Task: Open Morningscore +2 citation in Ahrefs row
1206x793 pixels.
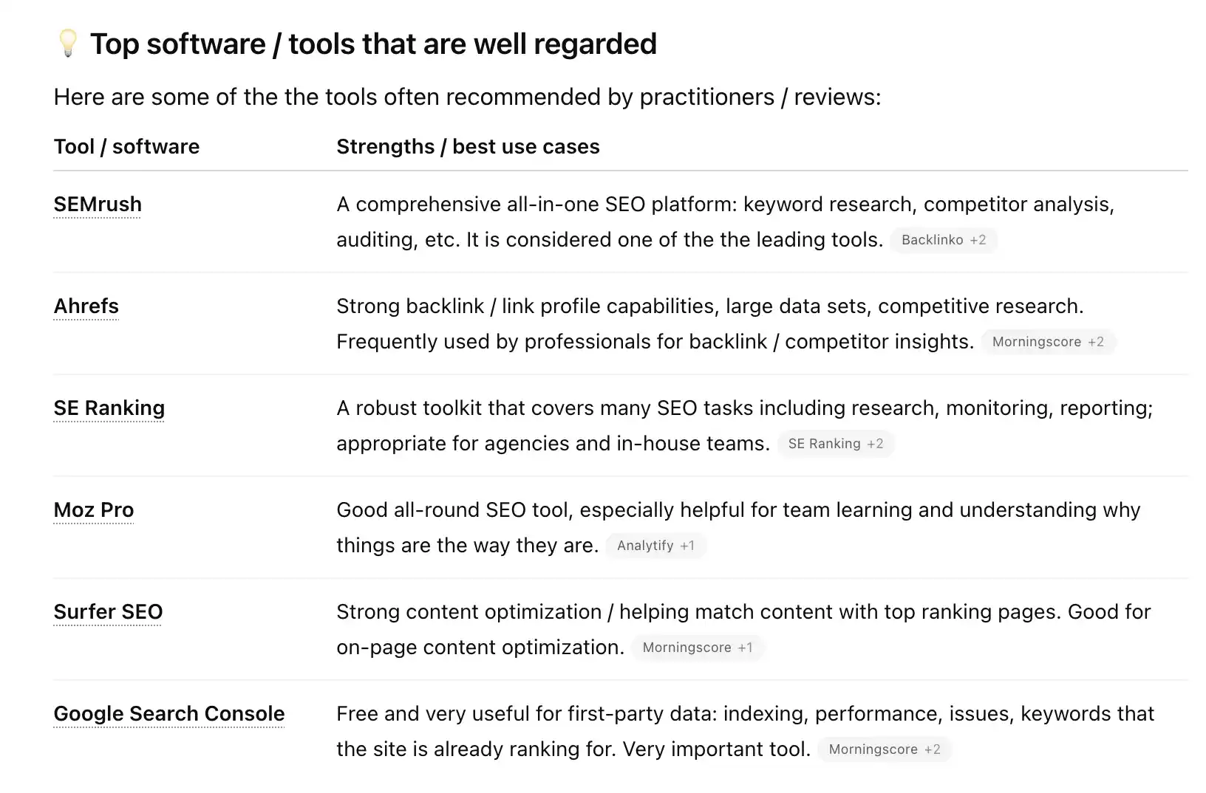Action: point(1047,342)
